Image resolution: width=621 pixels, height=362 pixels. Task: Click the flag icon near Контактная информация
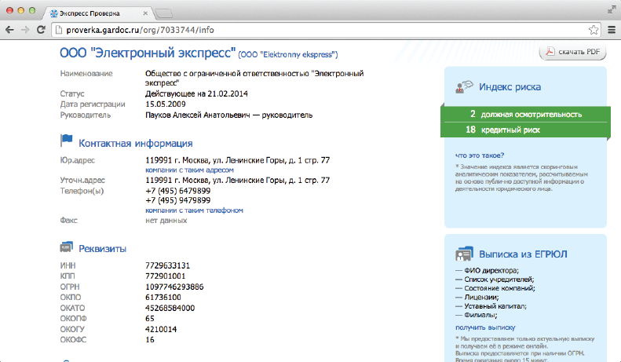[67, 141]
